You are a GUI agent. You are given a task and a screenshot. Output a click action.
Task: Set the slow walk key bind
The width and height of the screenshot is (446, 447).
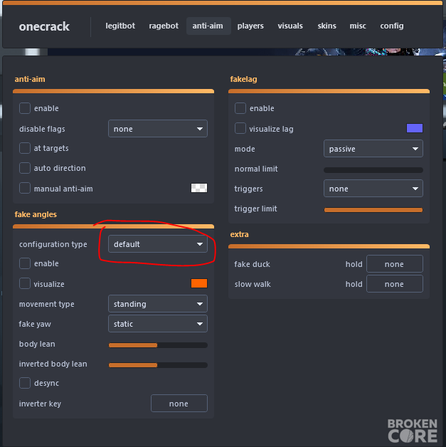coord(395,284)
